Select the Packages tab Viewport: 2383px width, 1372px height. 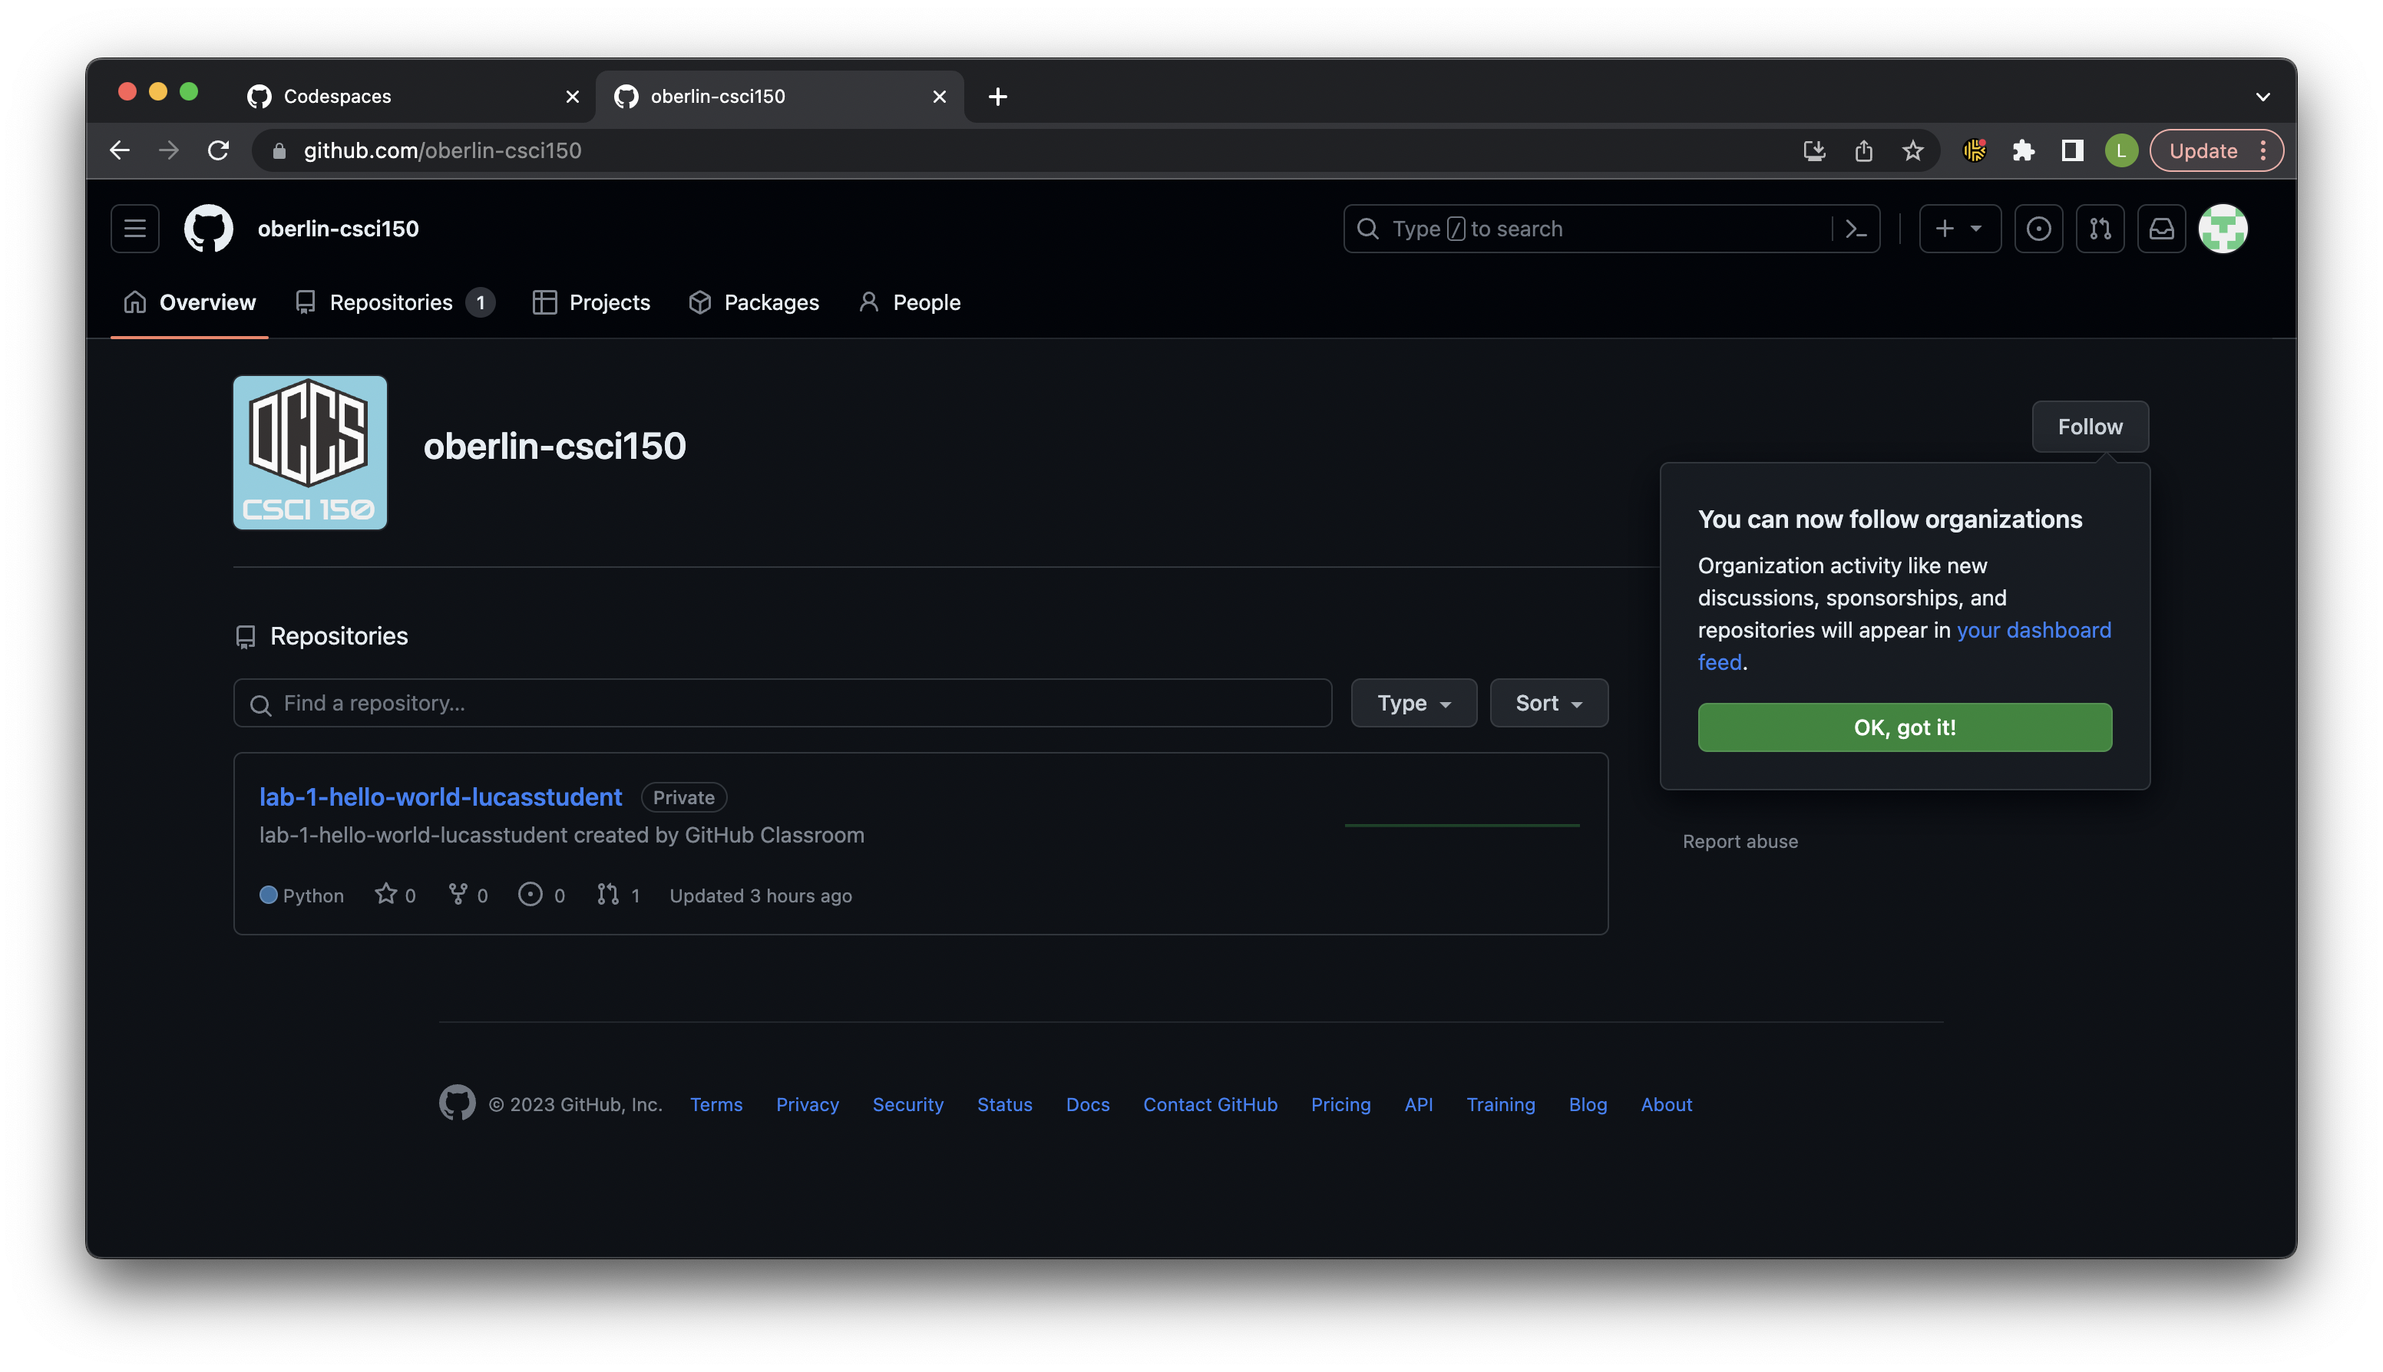tap(753, 302)
